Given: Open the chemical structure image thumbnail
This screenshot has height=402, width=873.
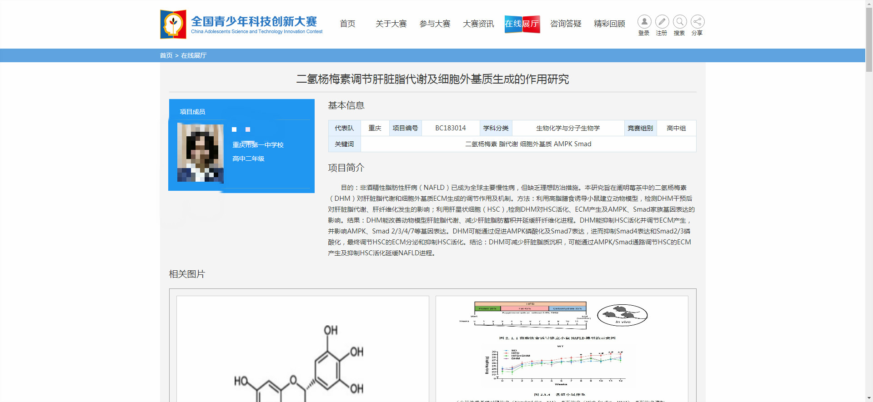Looking at the screenshot, I should pyautogui.click(x=303, y=349).
